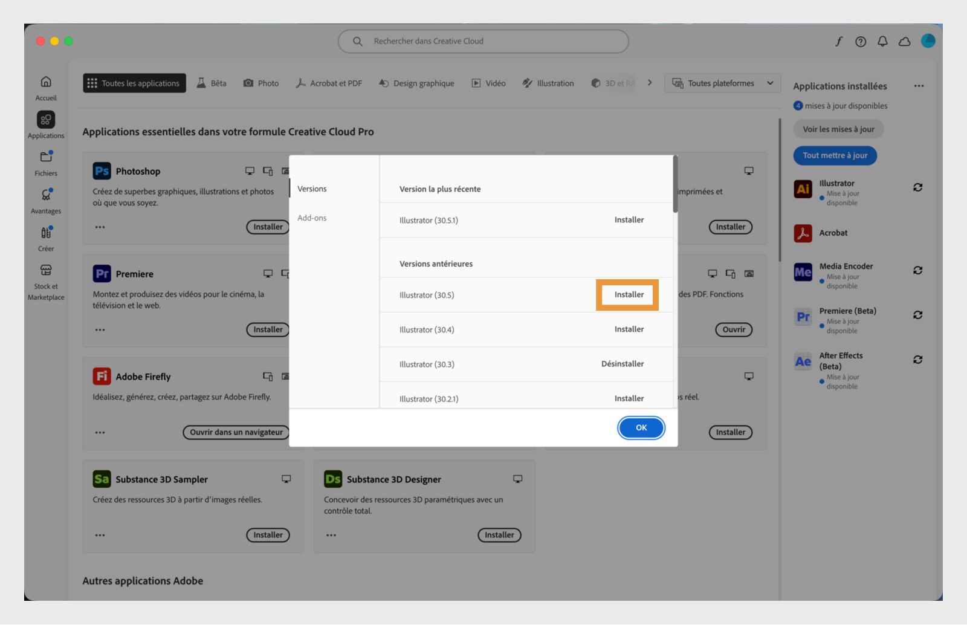
Task: Select Versions in the dialog sidebar
Action: pyautogui.click(x=312, y=189)
